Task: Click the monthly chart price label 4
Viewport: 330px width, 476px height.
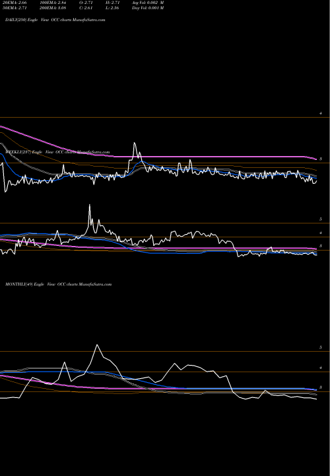Action: [x=321, y=368]
